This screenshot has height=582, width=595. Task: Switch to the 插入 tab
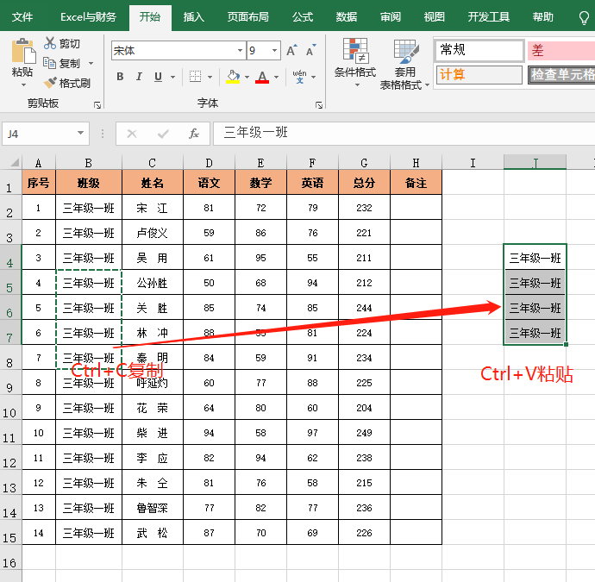pos(194,17)
